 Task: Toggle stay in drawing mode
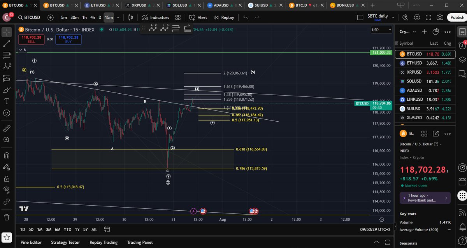pyautogui.click(x=7, y=167)
